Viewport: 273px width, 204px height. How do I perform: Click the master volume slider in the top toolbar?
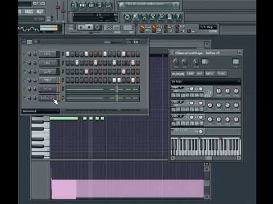click(x=57, y=10)
